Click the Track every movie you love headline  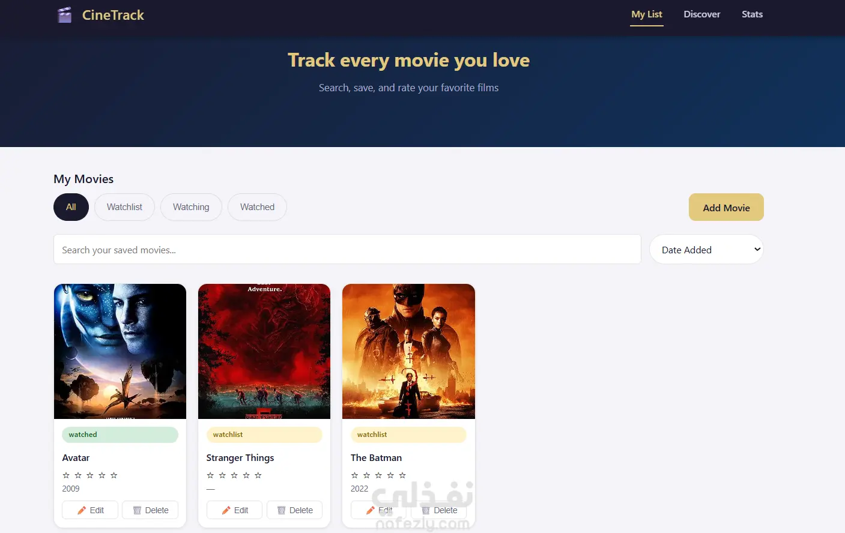tap(408, 60)
